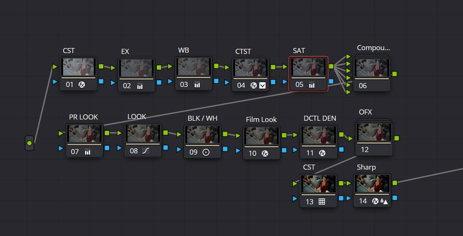463x236 pixels.
Task: Select the WB node 03 thumbnail
Action: point(194,67)
